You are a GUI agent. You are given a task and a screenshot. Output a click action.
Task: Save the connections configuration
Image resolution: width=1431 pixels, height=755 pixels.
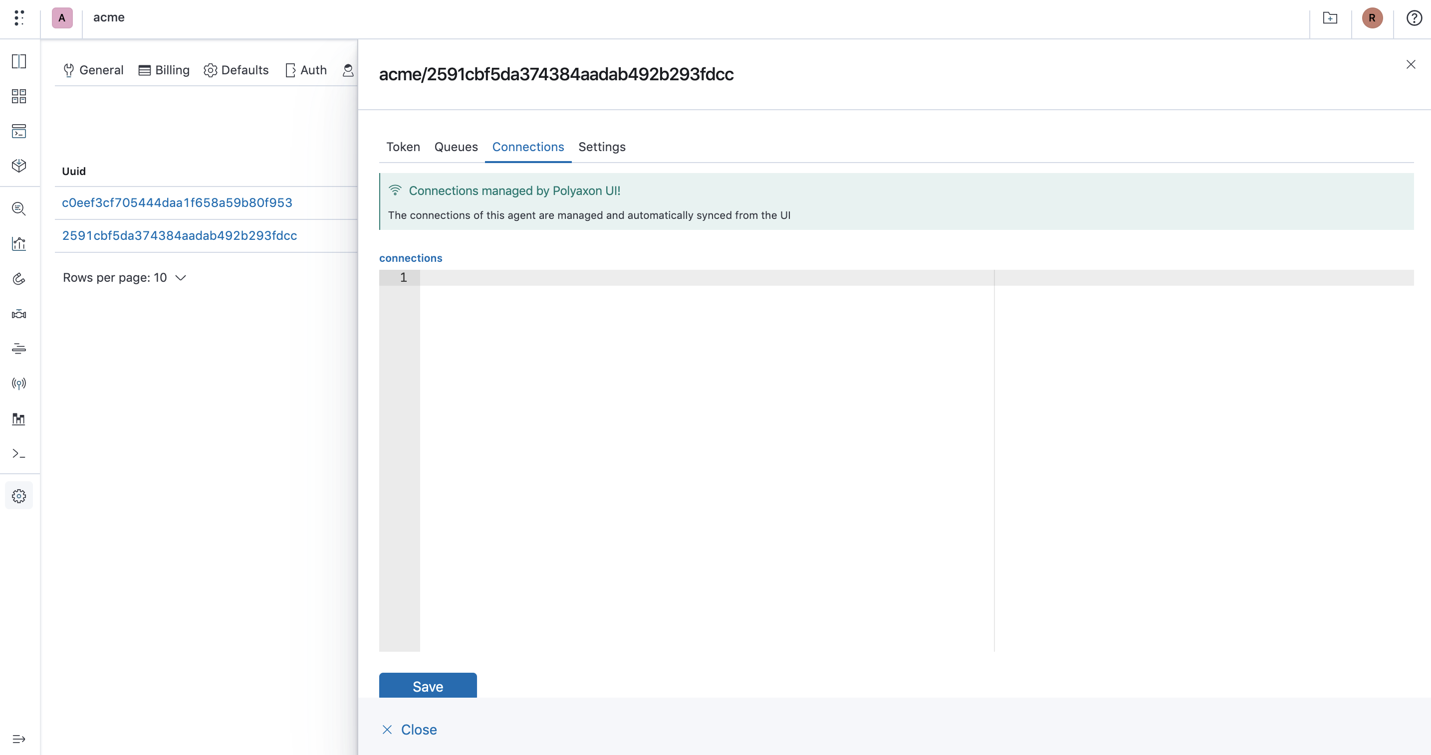(428, 686)
